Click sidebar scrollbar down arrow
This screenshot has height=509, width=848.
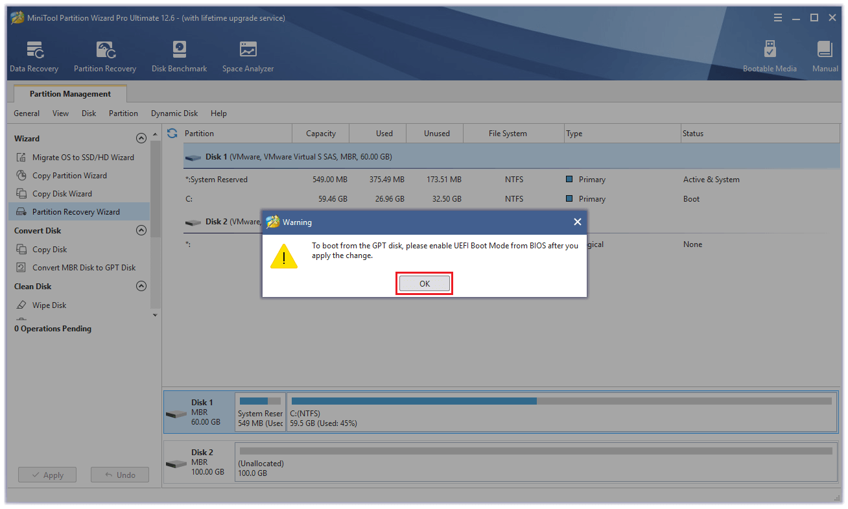pos(155,315)
